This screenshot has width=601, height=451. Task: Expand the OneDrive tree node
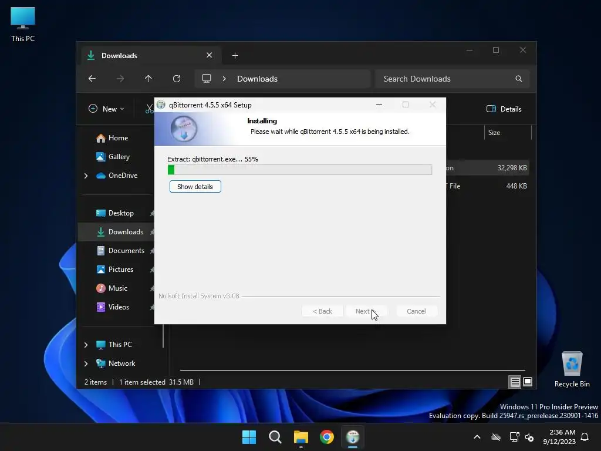click(x=86, y=176)
